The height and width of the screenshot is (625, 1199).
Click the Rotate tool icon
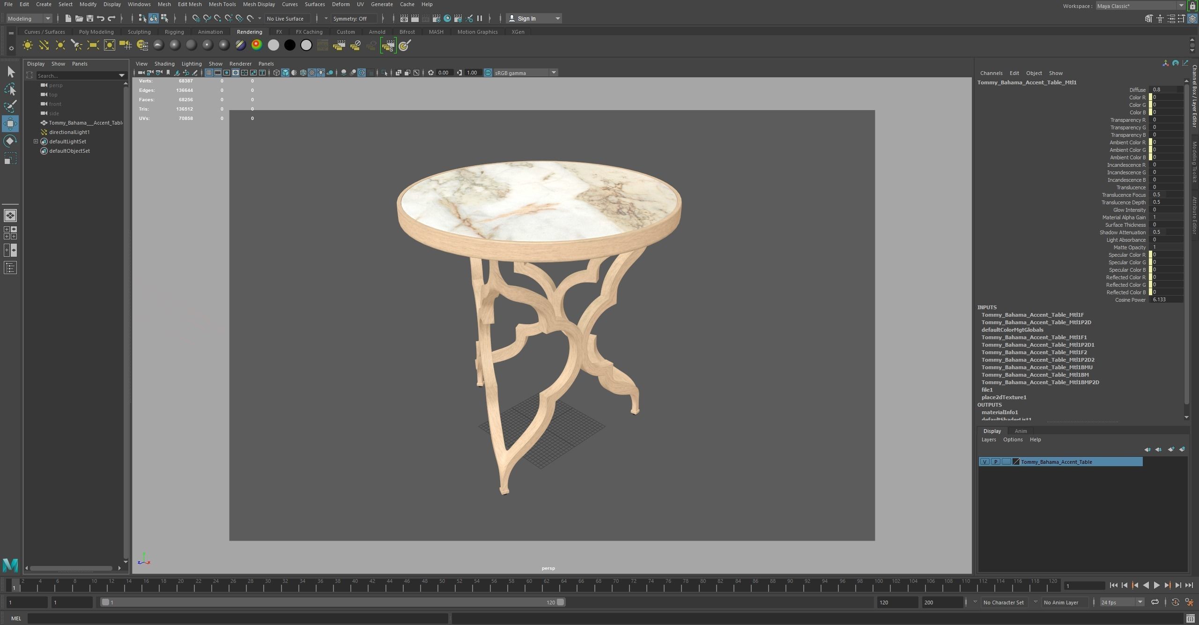point(10,141)
